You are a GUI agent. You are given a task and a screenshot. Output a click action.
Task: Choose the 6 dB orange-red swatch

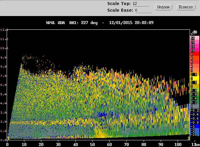pos(195,58)
